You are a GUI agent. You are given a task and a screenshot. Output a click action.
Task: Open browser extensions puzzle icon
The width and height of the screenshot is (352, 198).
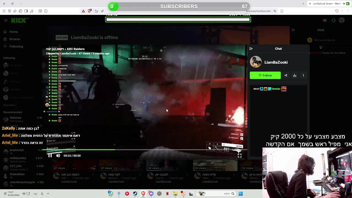[46, 11]
